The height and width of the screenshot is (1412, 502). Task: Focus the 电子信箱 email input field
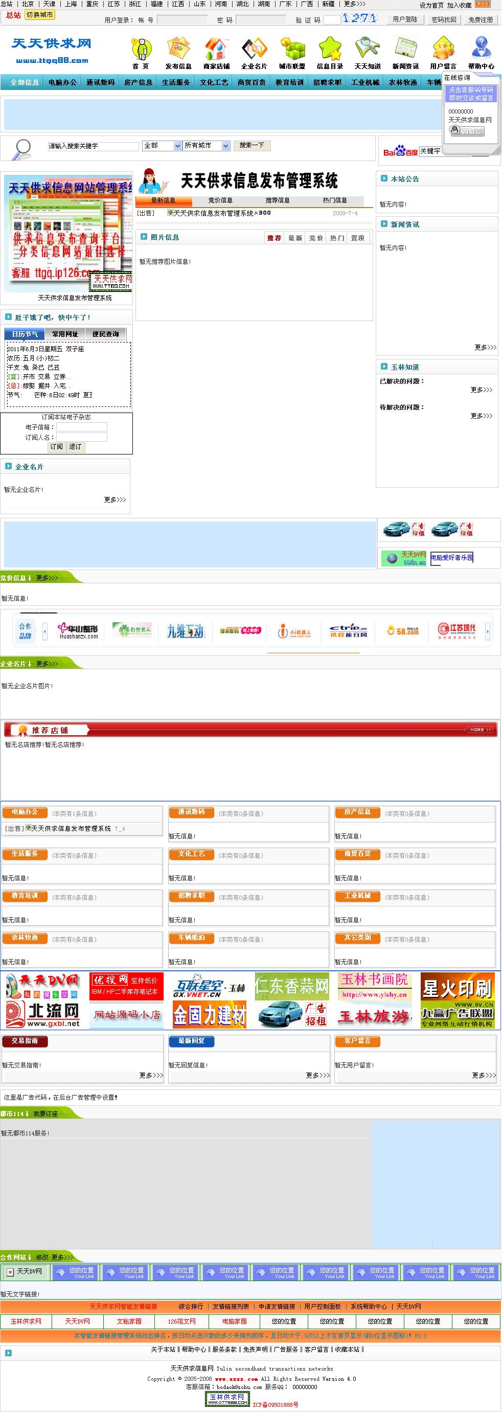tap(82, 427)
